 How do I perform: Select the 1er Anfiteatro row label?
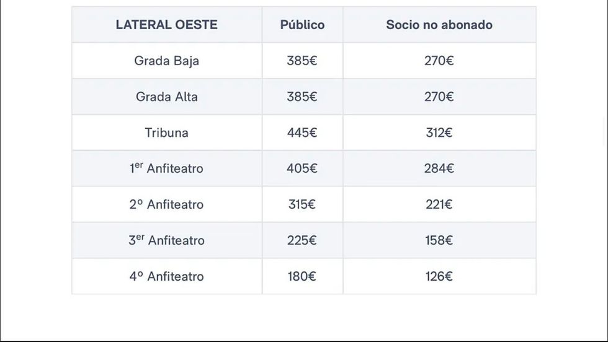(166, 169)
